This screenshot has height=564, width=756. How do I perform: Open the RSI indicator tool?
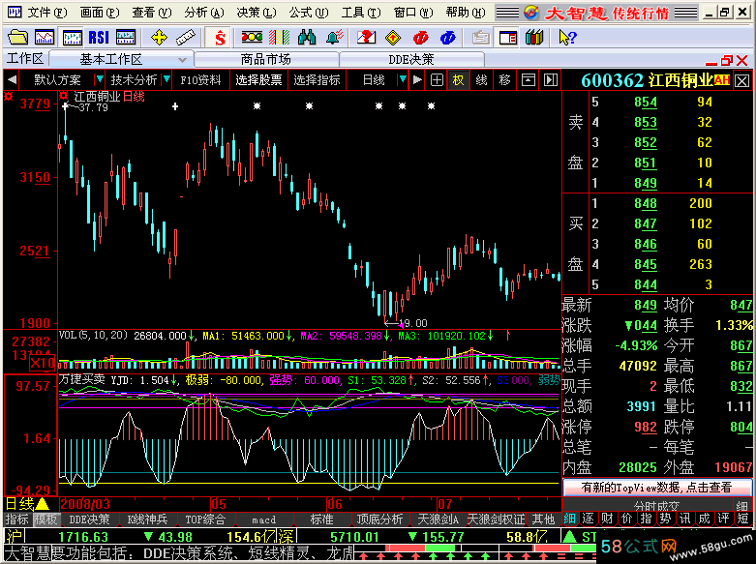[99, 37]
